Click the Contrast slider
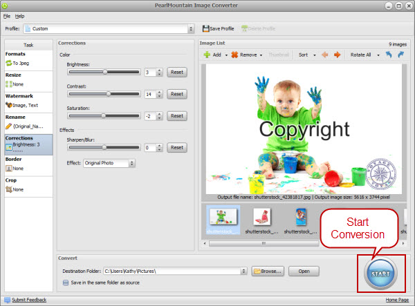This screenshot has width=415, height=306. coord(109,94)
